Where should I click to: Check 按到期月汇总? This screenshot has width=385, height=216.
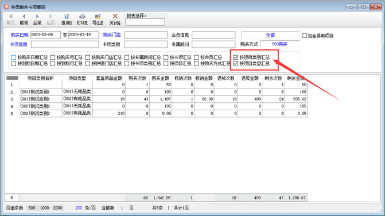point(53,64)
